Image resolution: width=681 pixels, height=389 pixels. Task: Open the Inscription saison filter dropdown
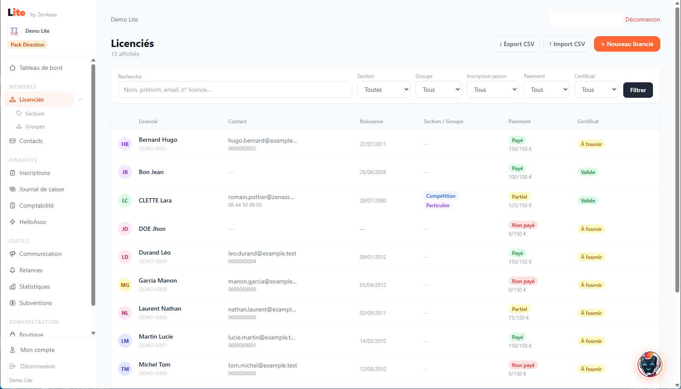pyautogui.click(x=493, y=90)
